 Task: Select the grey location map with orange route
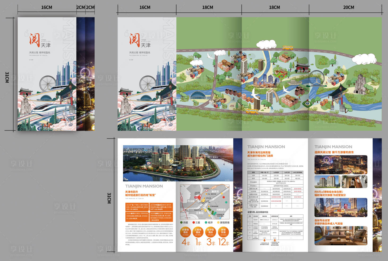205,202
